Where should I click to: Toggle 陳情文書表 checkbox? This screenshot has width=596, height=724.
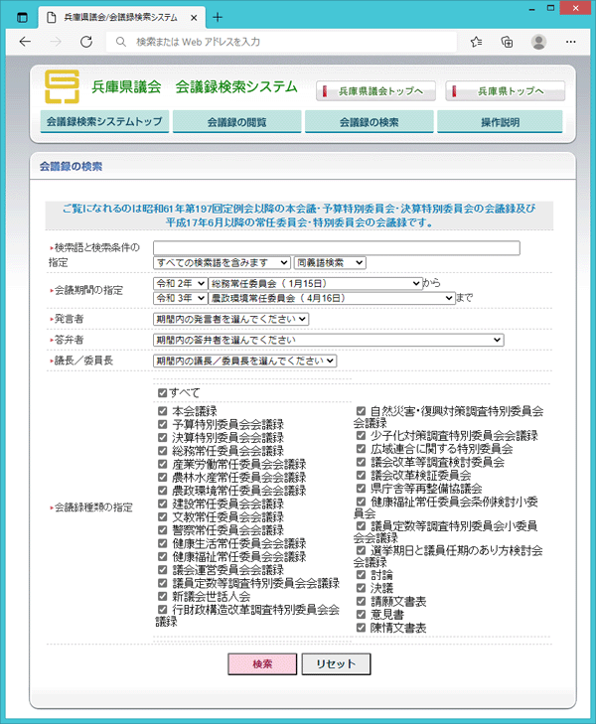[361, 628]
